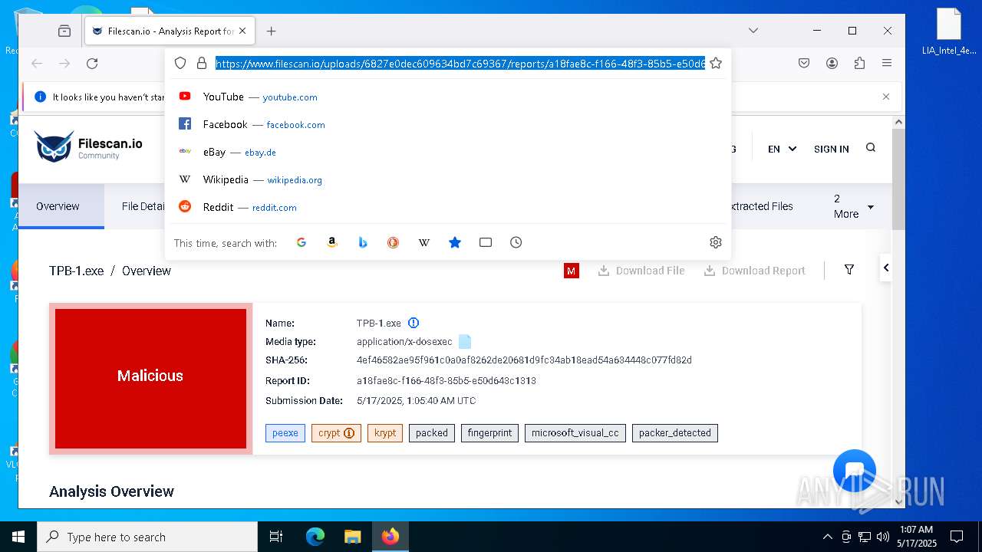The height and width of the screenshot is (552, 982).
Task: Open the blue chat bubble widget
Action: [855, 471]
